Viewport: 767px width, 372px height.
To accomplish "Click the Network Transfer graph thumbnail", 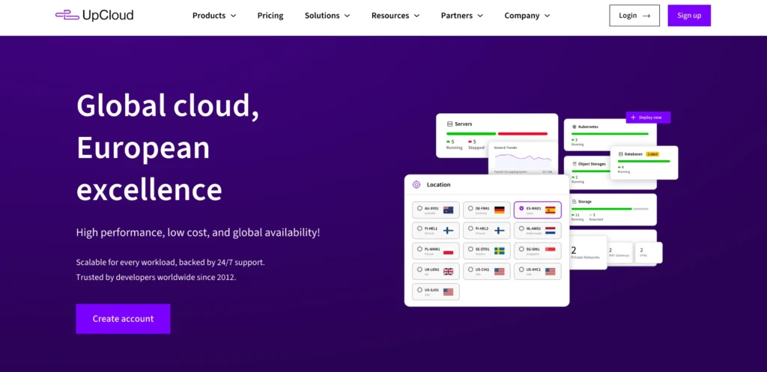I will (522, 159).
